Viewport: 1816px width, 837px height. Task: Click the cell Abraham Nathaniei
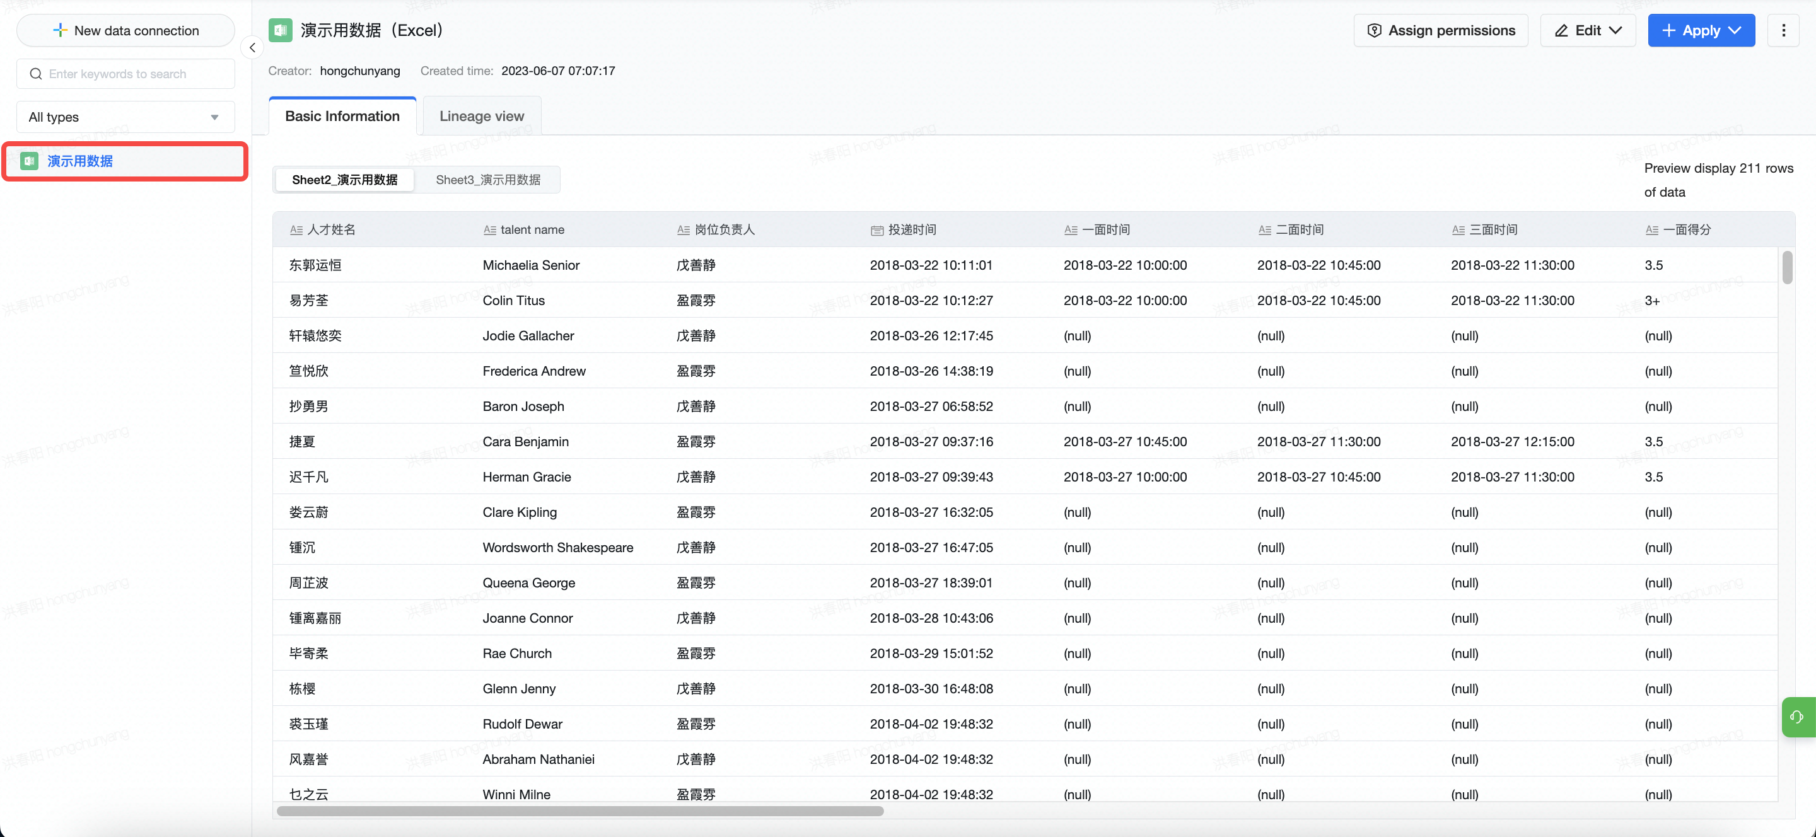pos(538,759)
